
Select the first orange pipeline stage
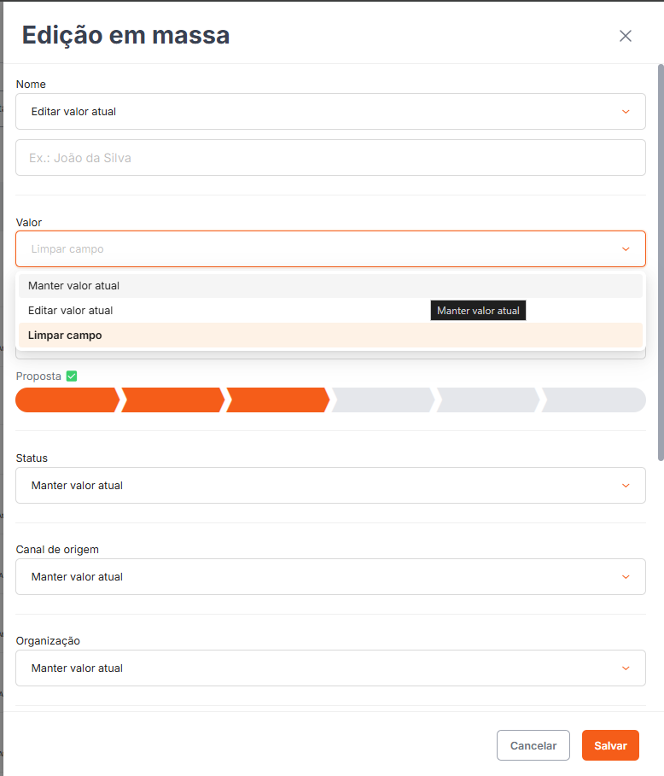67,400
